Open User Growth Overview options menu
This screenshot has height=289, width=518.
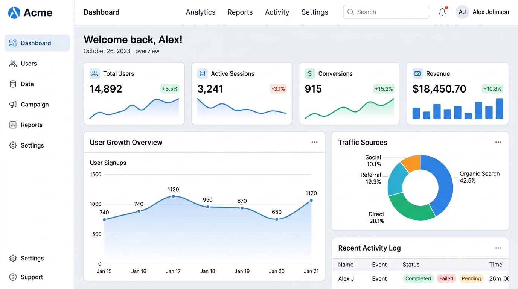tap(314, 142)
